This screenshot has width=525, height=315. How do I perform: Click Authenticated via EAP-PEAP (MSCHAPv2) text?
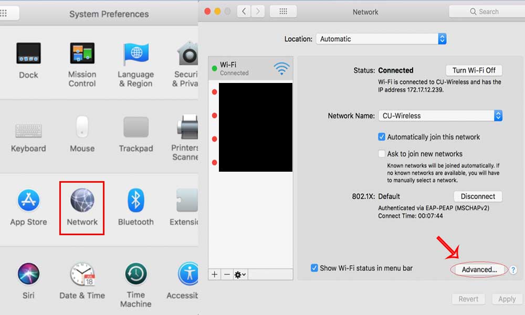(x=434, y=208)
